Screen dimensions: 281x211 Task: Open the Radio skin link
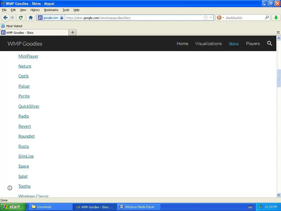click(24, 116)
